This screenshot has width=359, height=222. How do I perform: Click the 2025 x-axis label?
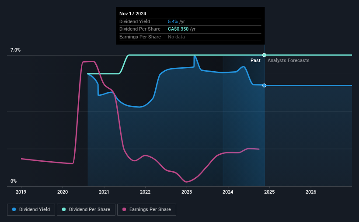[x=269, y=192]
